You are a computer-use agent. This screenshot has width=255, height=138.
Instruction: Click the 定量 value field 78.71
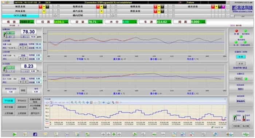pyautogui.click(x=95, y=22)
